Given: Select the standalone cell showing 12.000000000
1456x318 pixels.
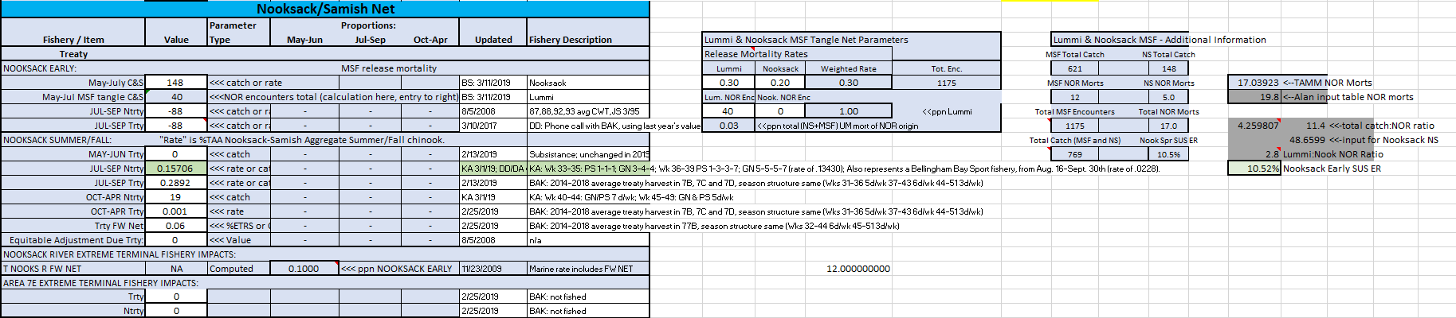Looking at the screenshot, I should 858,269.
